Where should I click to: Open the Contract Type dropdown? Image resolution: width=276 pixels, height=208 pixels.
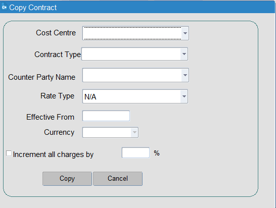pos(184,54)
